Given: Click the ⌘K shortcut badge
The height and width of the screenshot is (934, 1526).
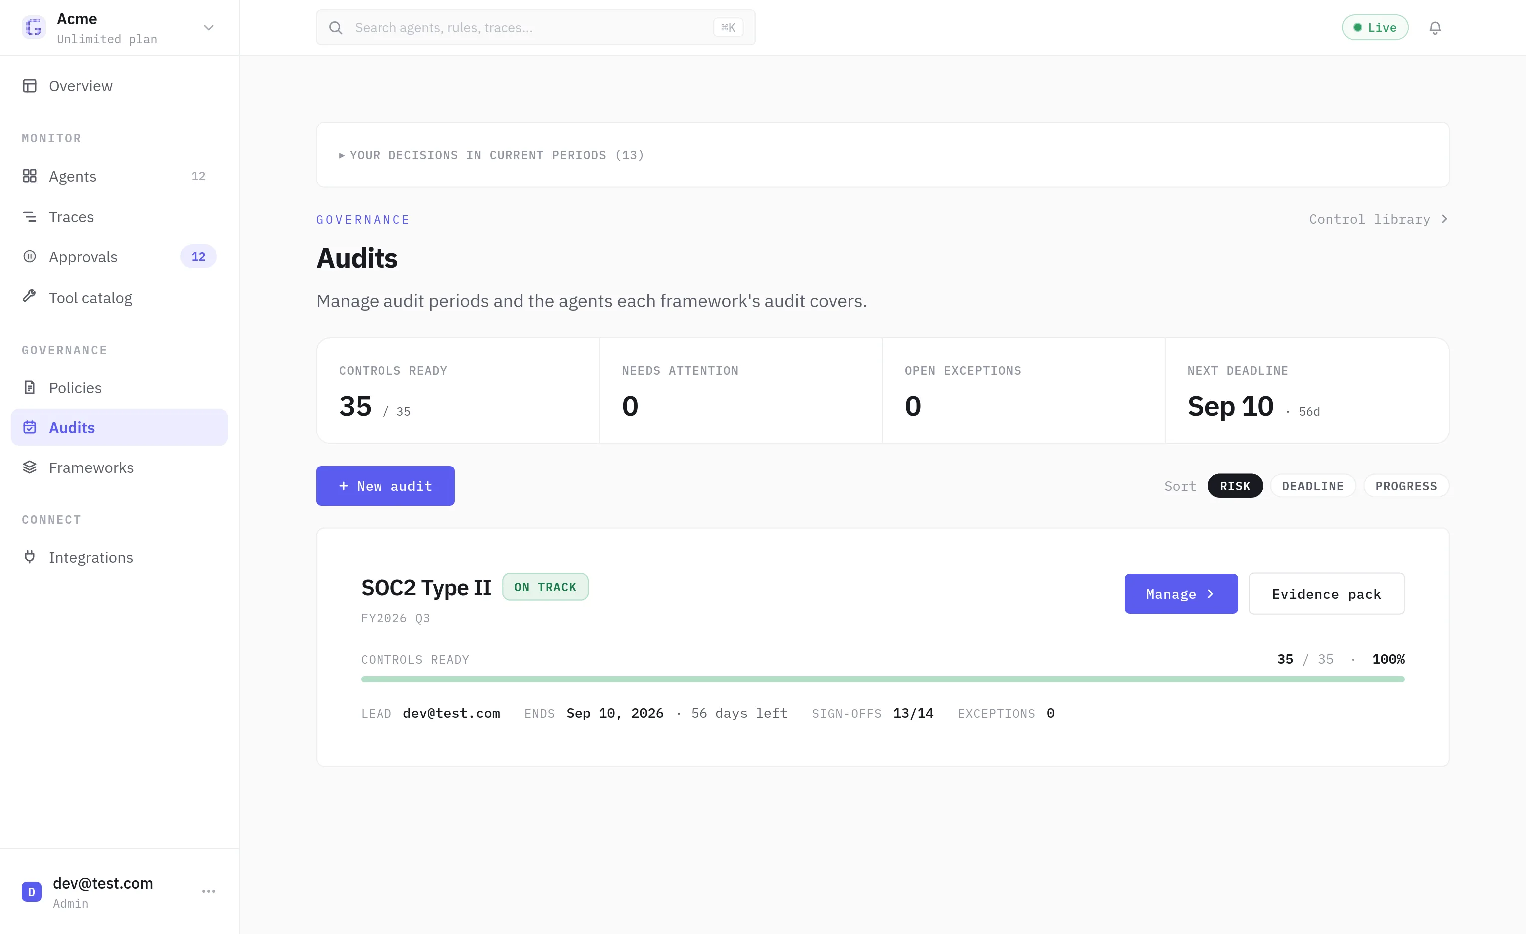Looking at the screenshot, I should 728,28.
